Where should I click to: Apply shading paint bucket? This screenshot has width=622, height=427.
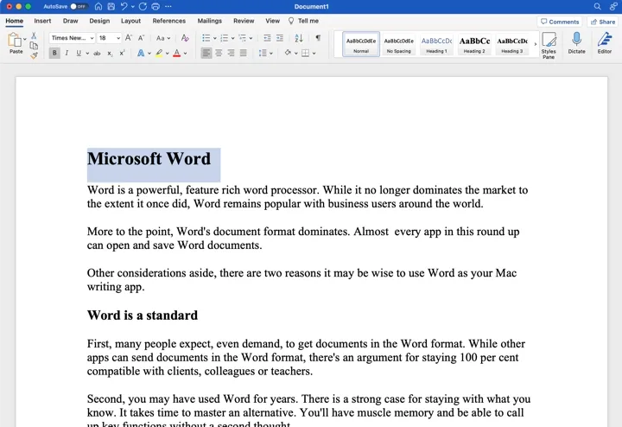point(288,53)
